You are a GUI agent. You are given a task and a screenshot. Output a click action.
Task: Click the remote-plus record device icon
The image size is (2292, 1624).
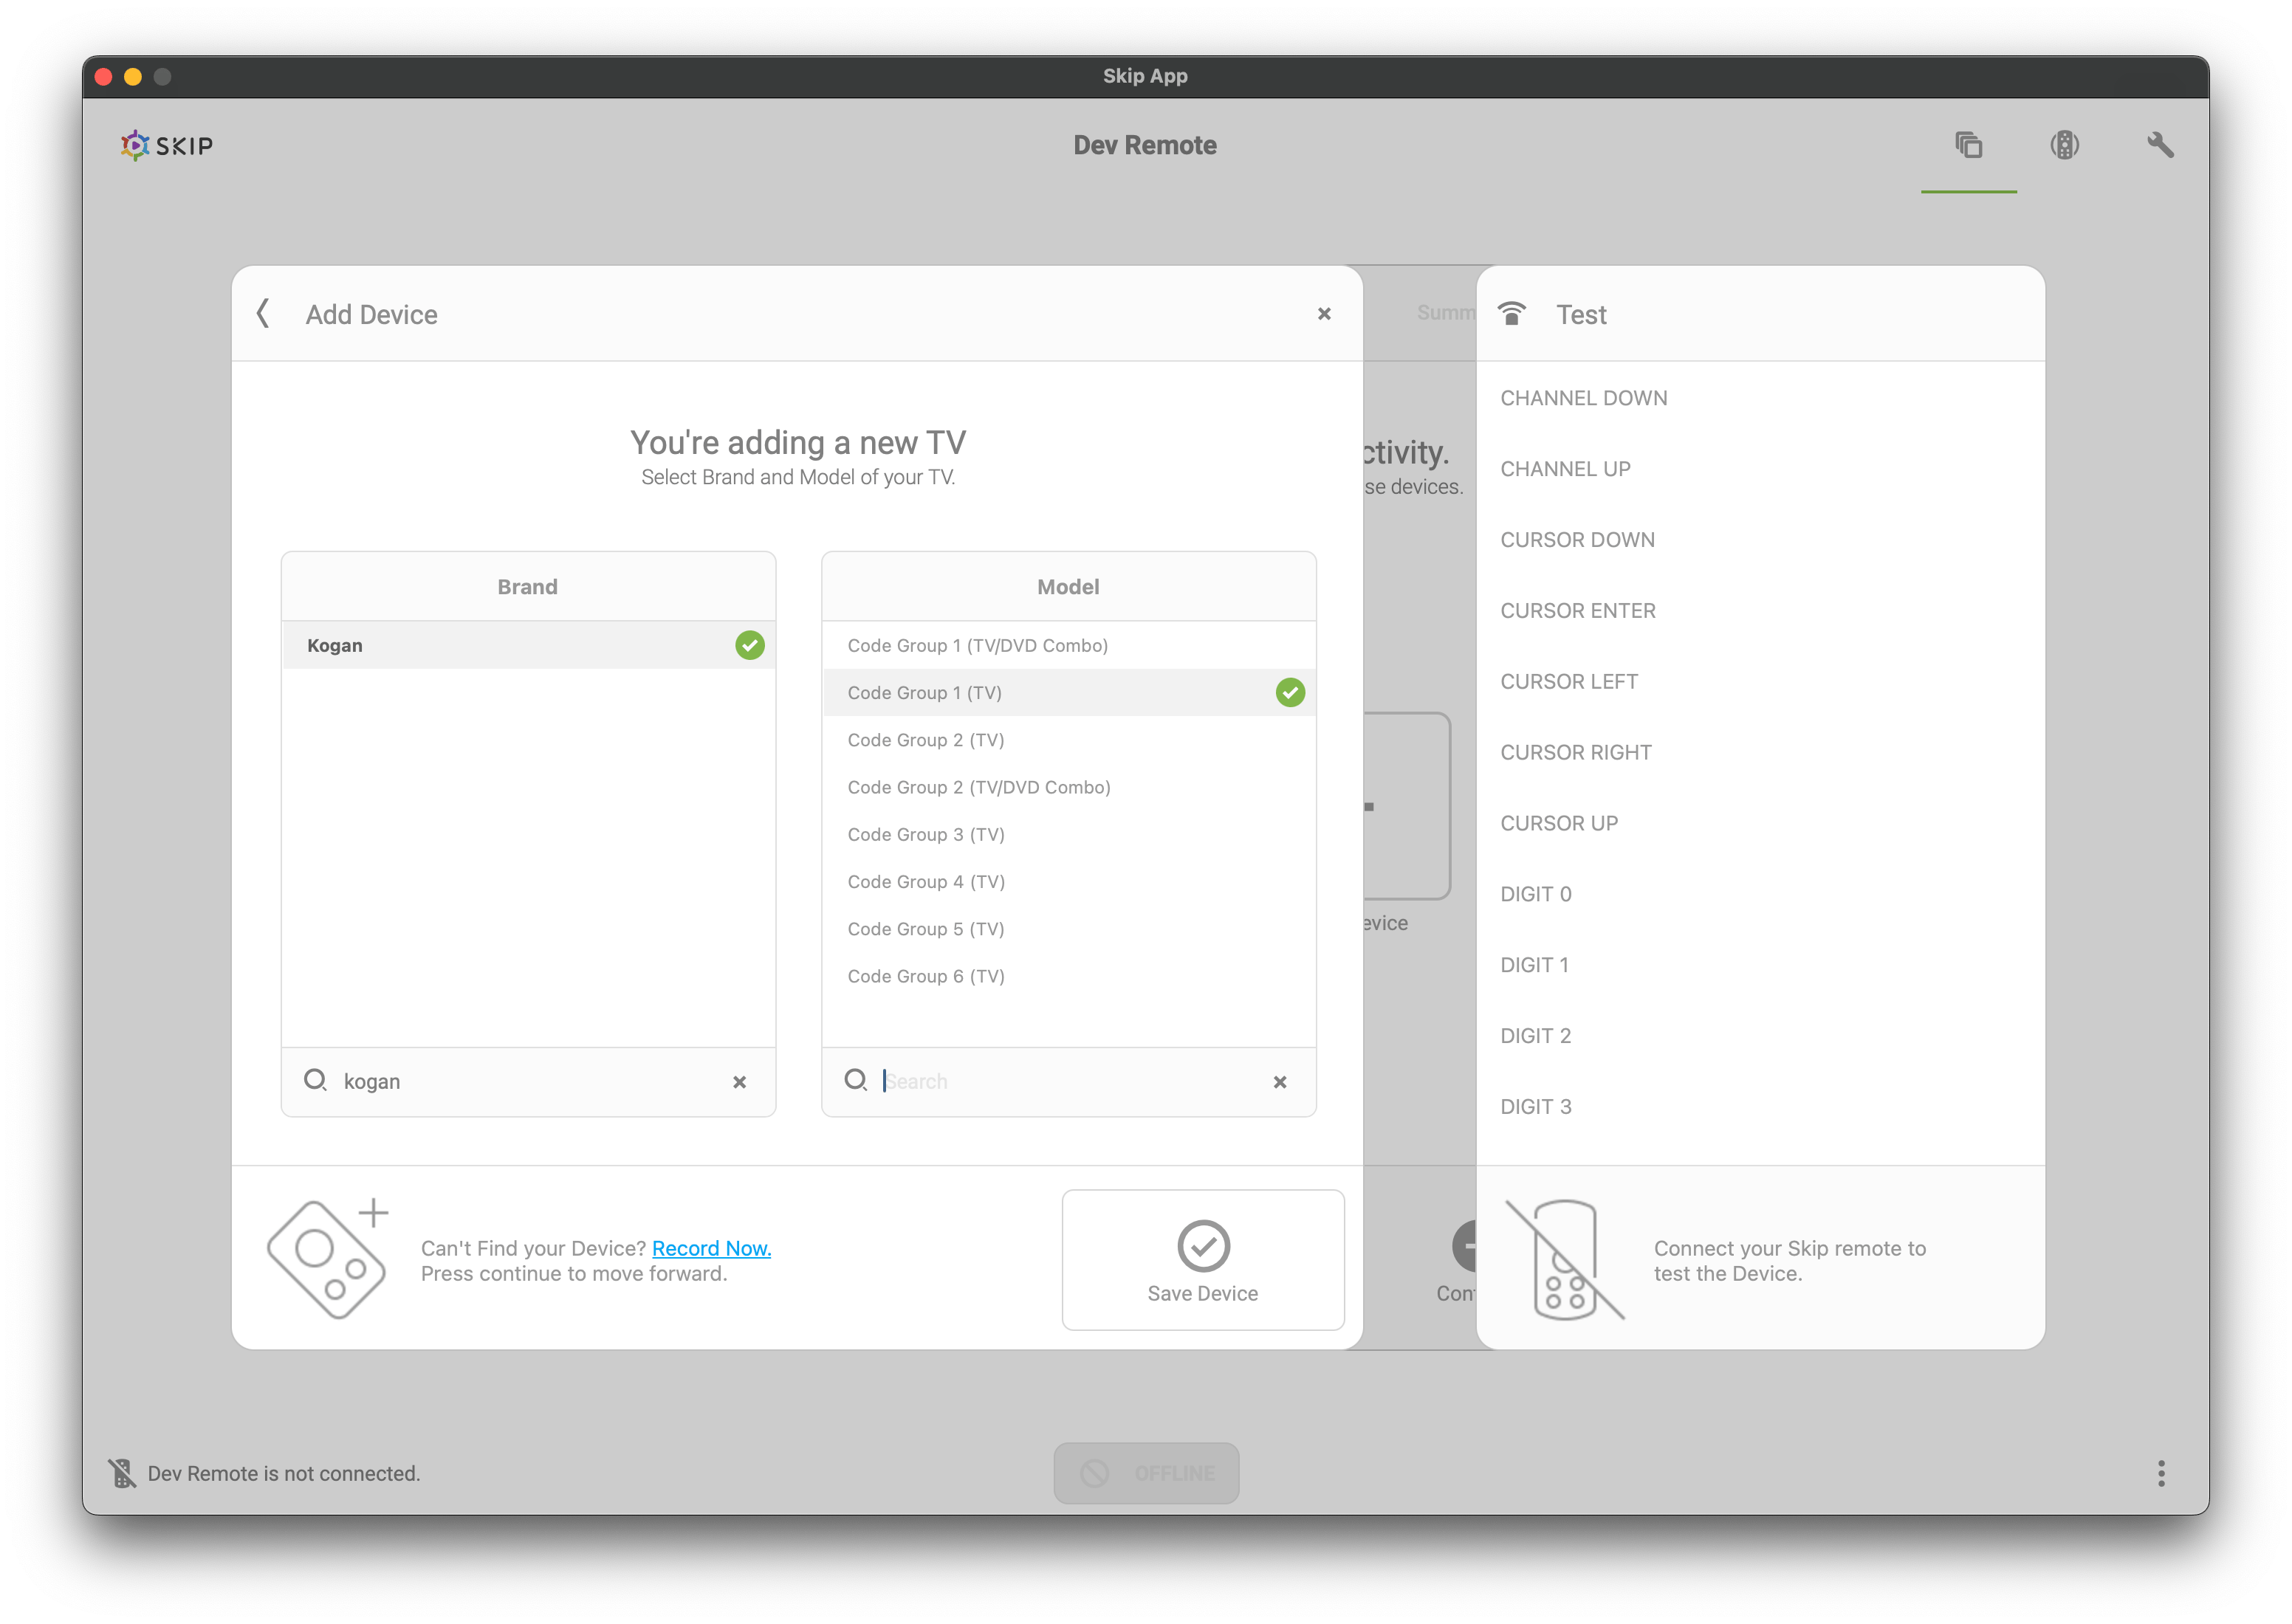click(x=327, y=1259)
